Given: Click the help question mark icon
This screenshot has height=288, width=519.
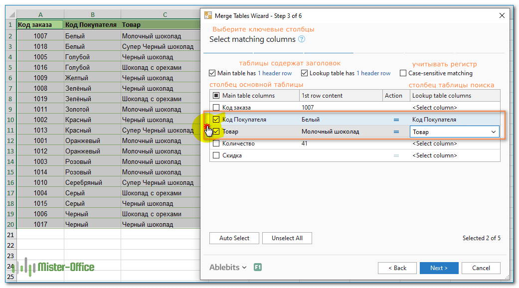Looking at the screenshot, I should click(301, 39).
